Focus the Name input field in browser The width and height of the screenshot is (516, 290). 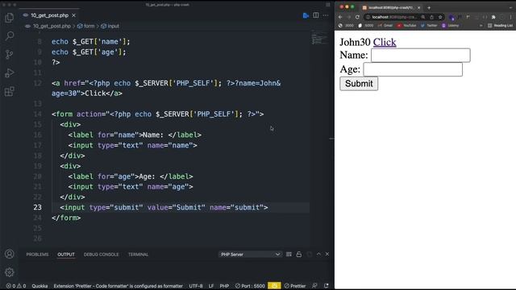pos(421,56)
